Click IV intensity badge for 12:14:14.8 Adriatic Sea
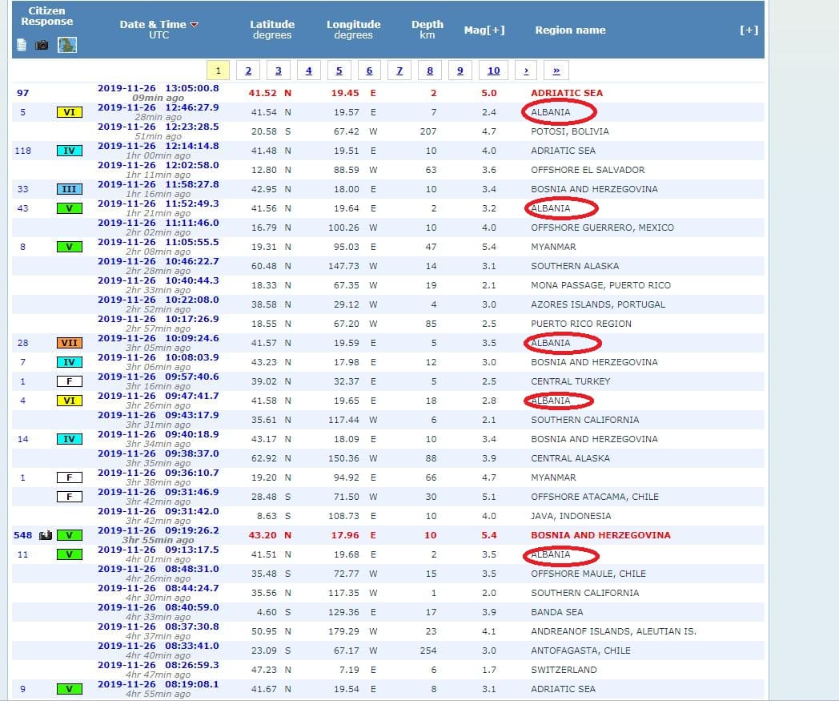 (70, 151)
